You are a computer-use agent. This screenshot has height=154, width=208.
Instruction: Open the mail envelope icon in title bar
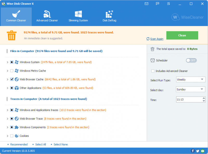coord(146,4)
